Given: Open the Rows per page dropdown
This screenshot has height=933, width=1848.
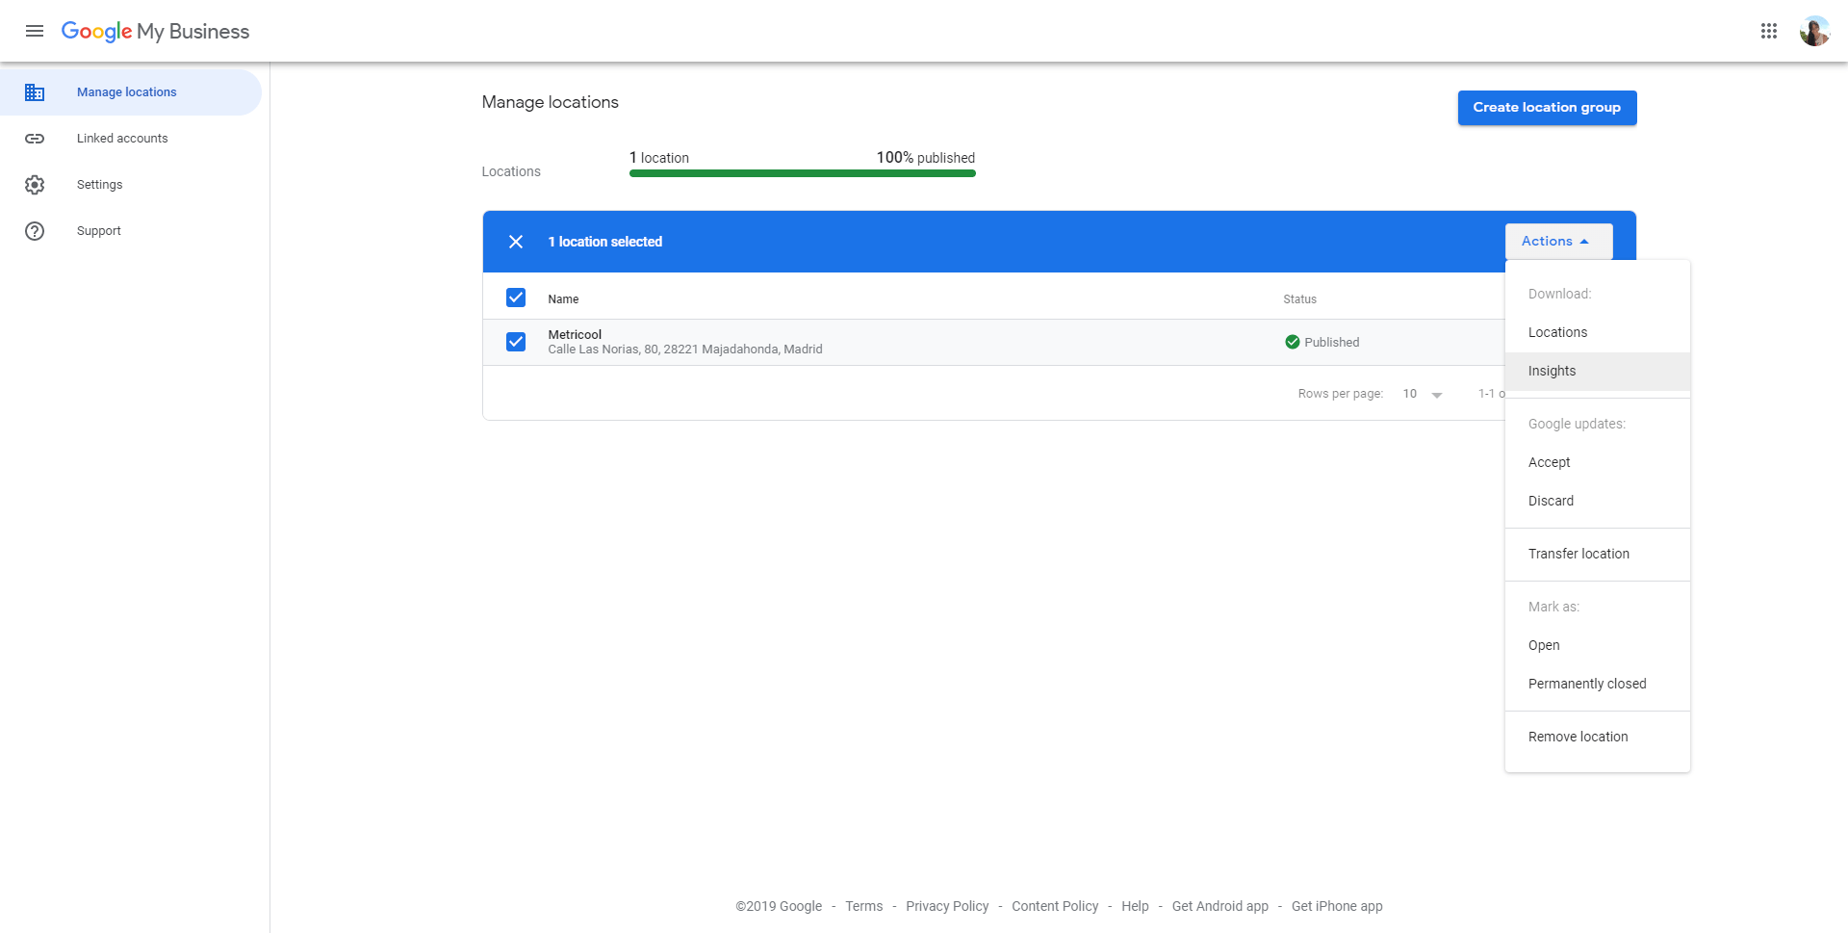Looking at the screenshot, I should 1423,394.
